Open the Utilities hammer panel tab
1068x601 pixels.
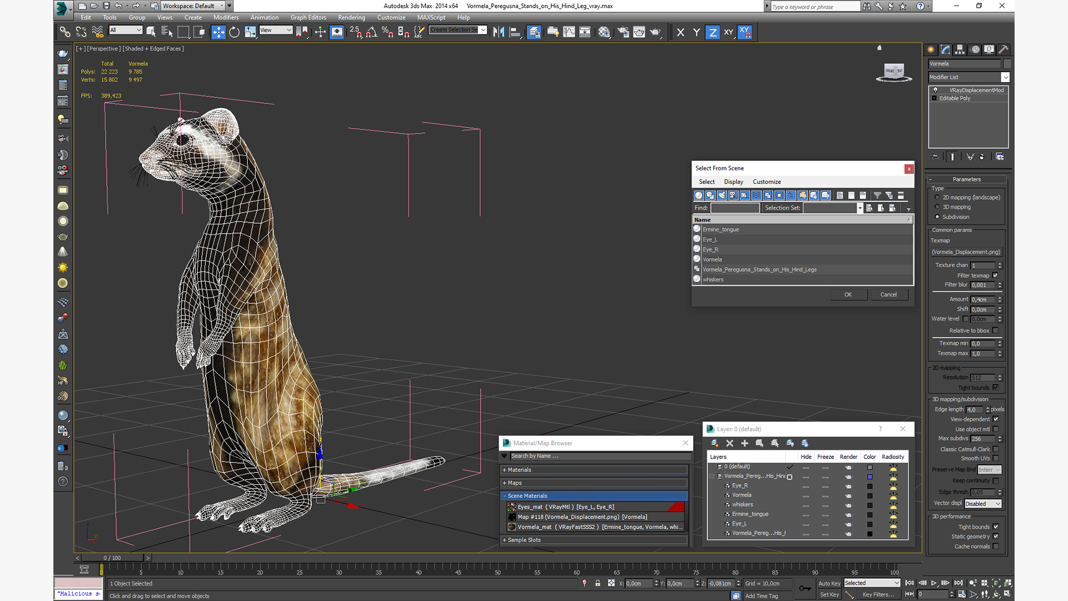1003,50
